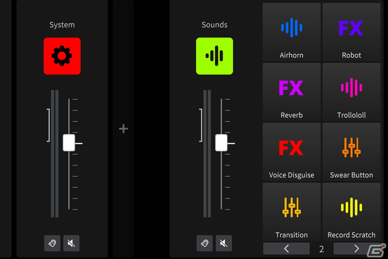Enable the Reverb FX pad
This screenshot has width=388, height=259.
tap(292, 92)
